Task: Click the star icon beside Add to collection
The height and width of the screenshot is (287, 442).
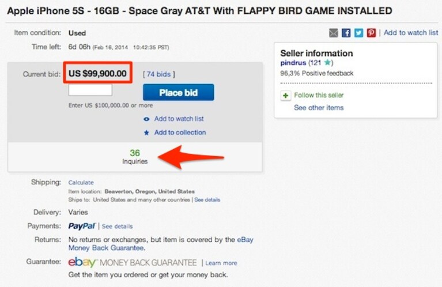Action: point(146,133)
